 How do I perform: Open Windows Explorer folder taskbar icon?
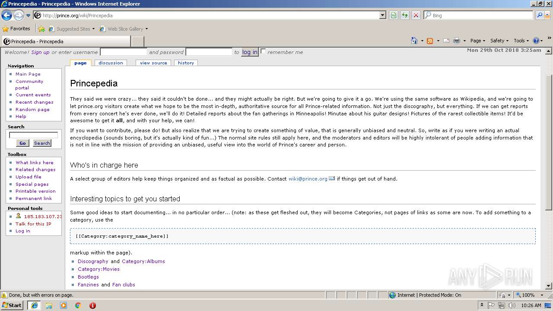pyautogui.click(x=49, y=305)
